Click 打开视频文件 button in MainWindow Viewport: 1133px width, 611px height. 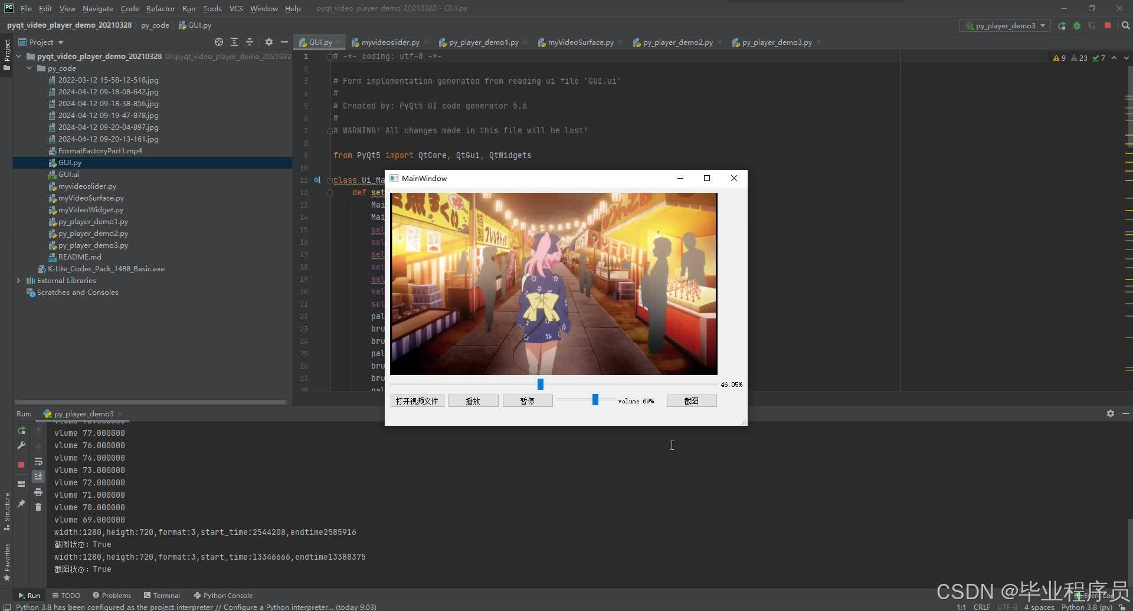coord(417,401)
